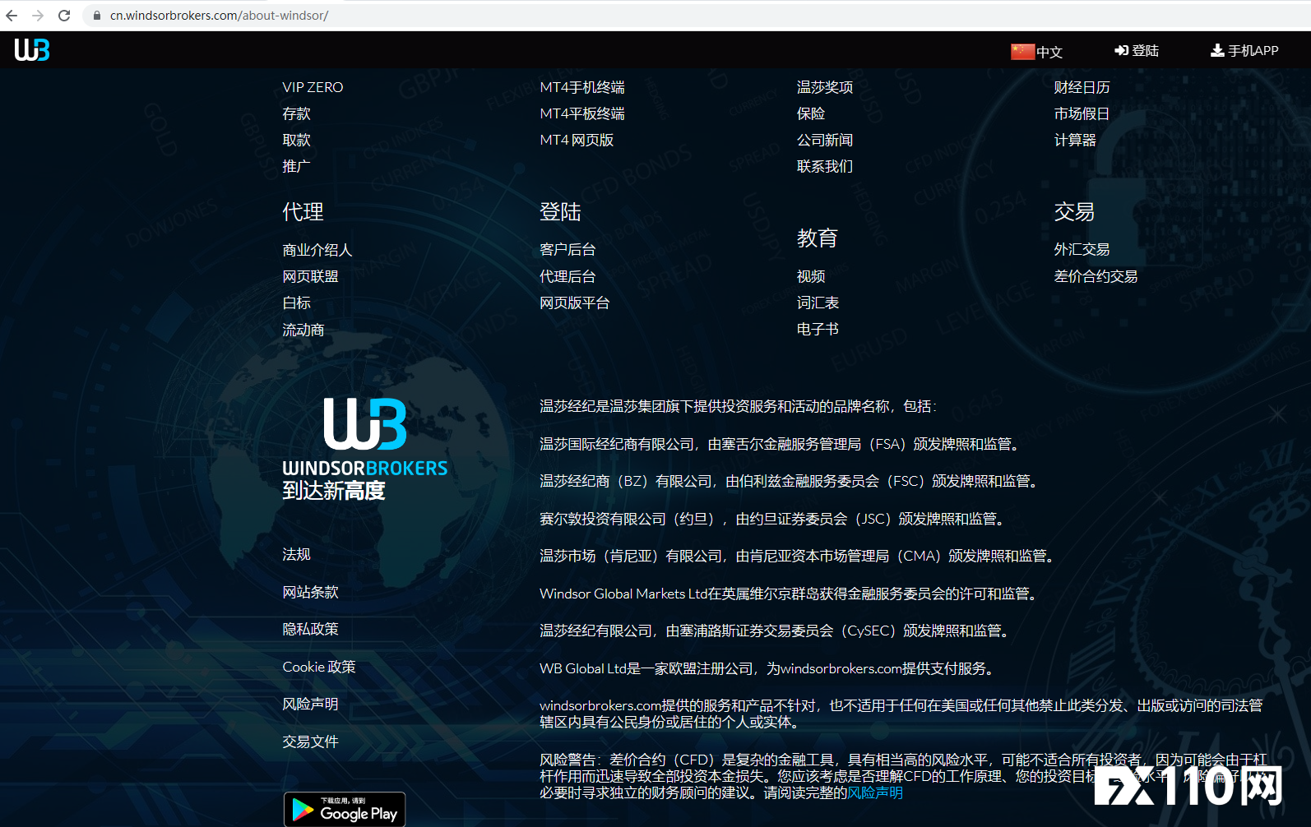Open MT4 网页版 link

(x=577, y=140)
